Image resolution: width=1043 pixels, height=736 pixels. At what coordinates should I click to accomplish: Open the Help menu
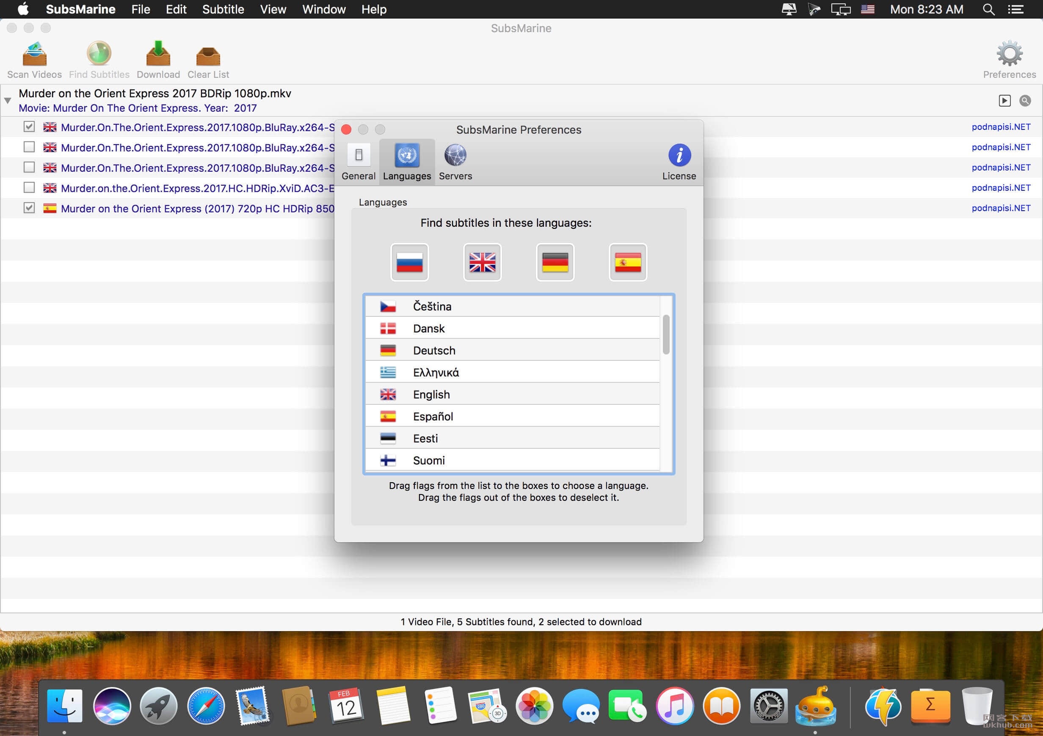click(x=374, y=9)
